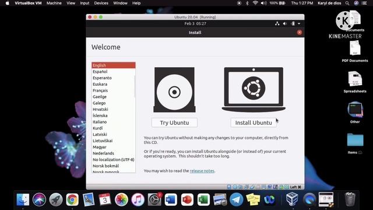373x210 pixels.
Task: Select English in the language list
Action: pyautogui.click(x=114, y=65)
